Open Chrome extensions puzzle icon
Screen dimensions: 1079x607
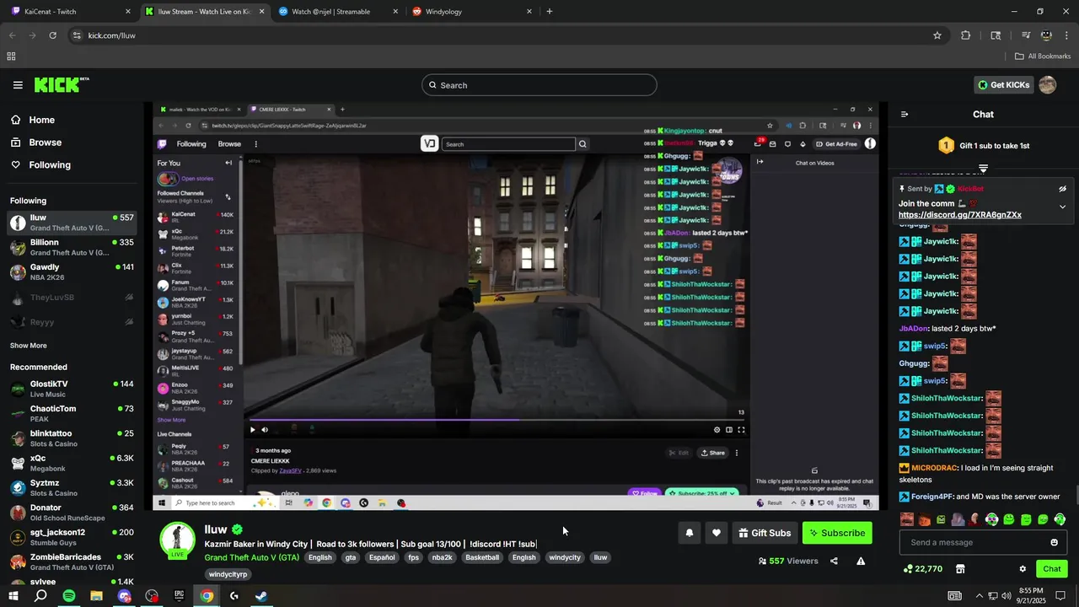click(x=966, y=35)
